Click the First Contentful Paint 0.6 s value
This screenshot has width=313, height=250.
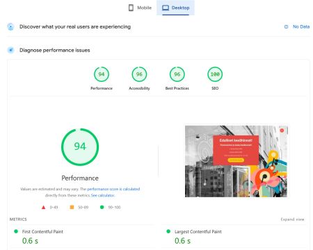coord(30,241)
